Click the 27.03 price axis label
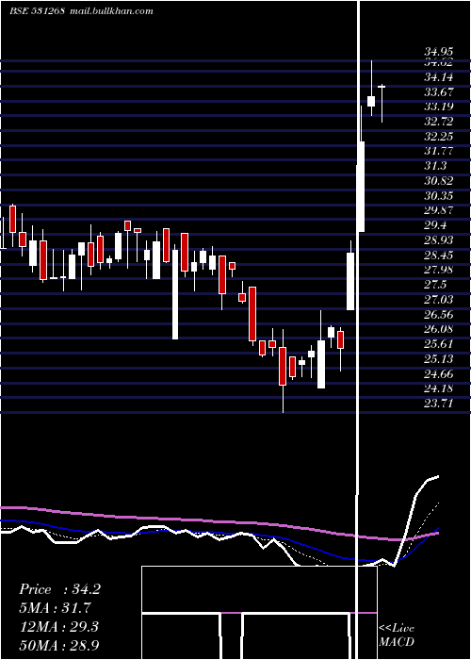This screenshot has width=471, height=660. tap(439, 300)
